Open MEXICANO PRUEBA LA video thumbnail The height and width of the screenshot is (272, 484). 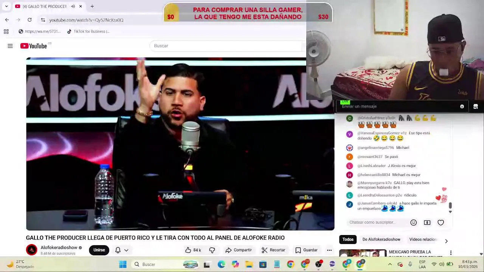coord(363,253)
